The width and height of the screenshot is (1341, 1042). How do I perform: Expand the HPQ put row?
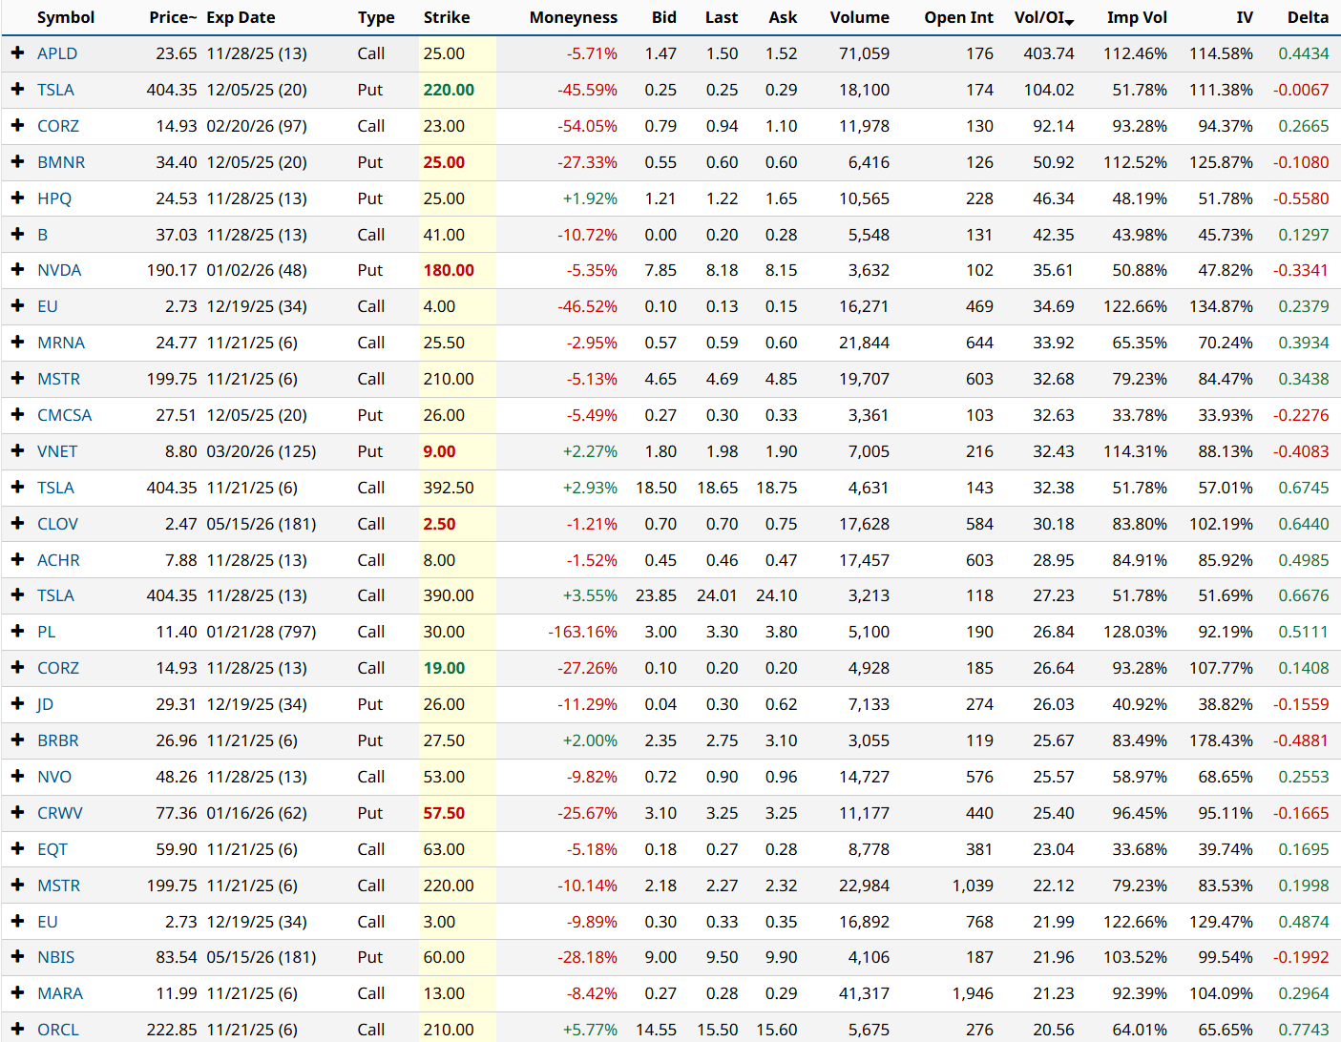click(x=17, y=198)
